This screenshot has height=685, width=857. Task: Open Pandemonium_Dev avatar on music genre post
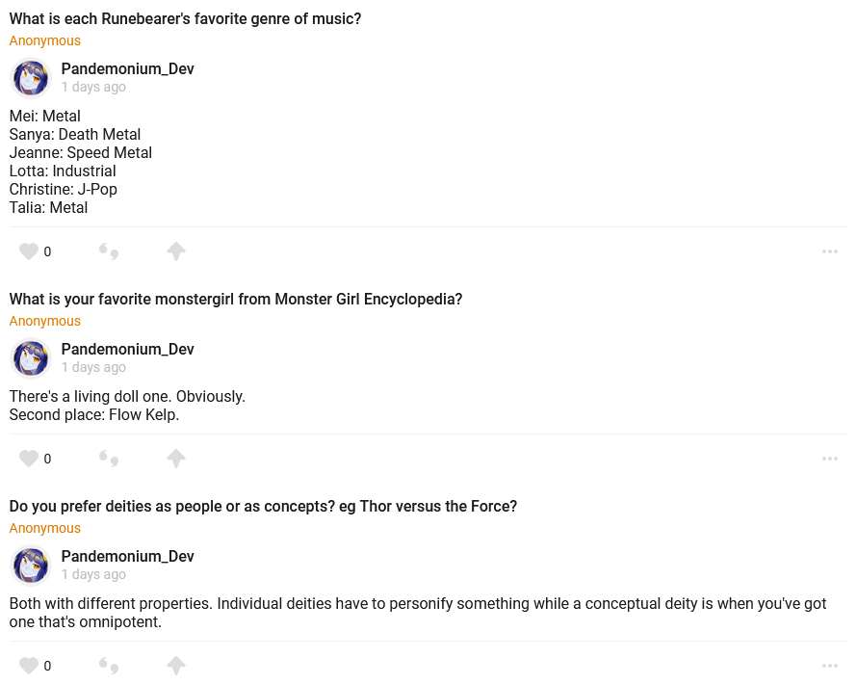click(31, 78)
